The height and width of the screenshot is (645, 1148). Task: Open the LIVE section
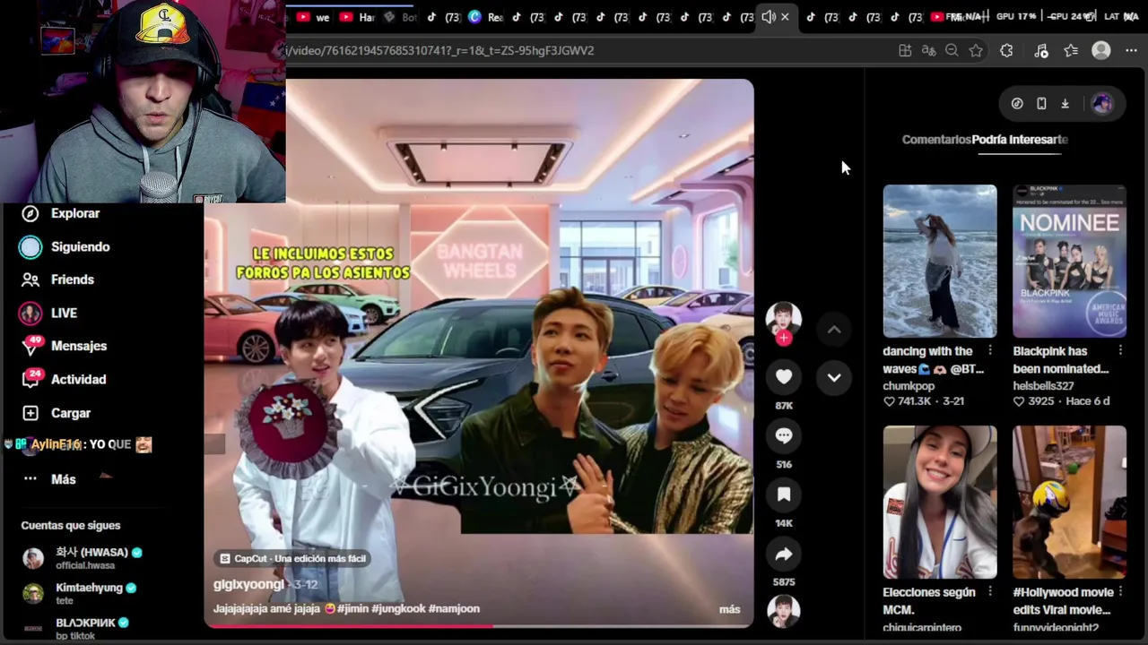[x=49, y=313]
